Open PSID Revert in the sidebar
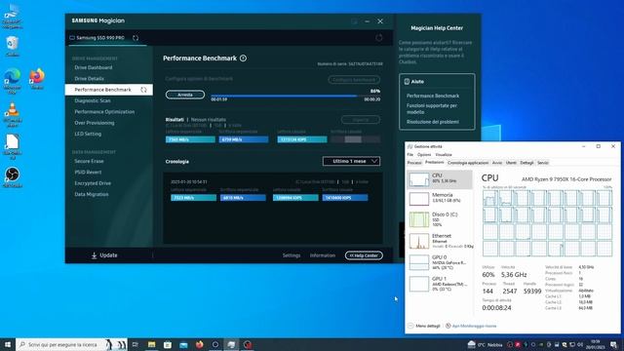Screen dimensions: 624x351 [88, 173]
